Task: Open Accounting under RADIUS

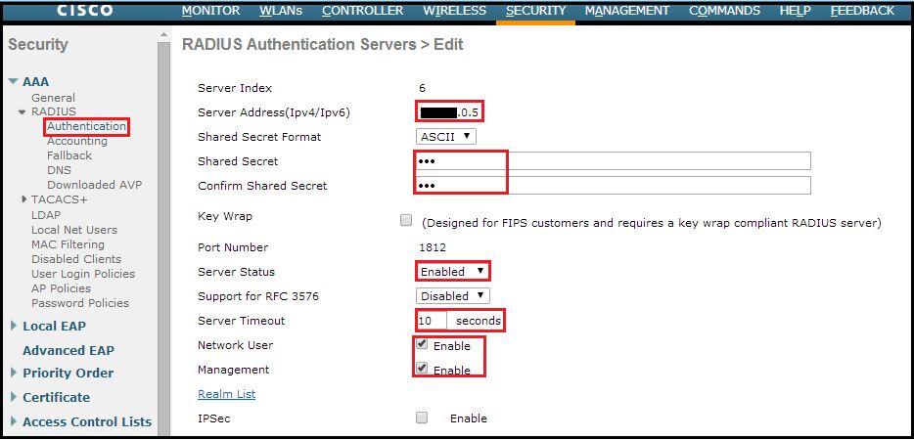Action: click(x=77, y=141)
